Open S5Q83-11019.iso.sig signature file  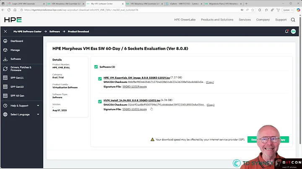pyautogui.click(x=135, y=87)
